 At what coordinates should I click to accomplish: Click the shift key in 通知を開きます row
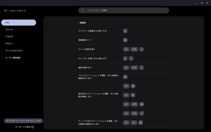click(134, 68)
